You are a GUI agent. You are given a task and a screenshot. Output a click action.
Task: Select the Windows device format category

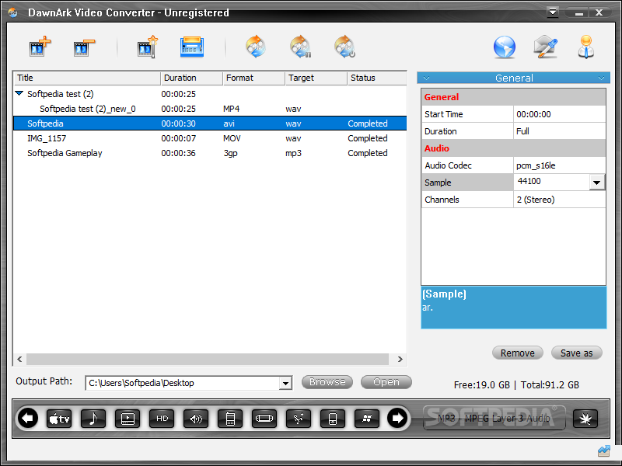(x=367, y=419)
